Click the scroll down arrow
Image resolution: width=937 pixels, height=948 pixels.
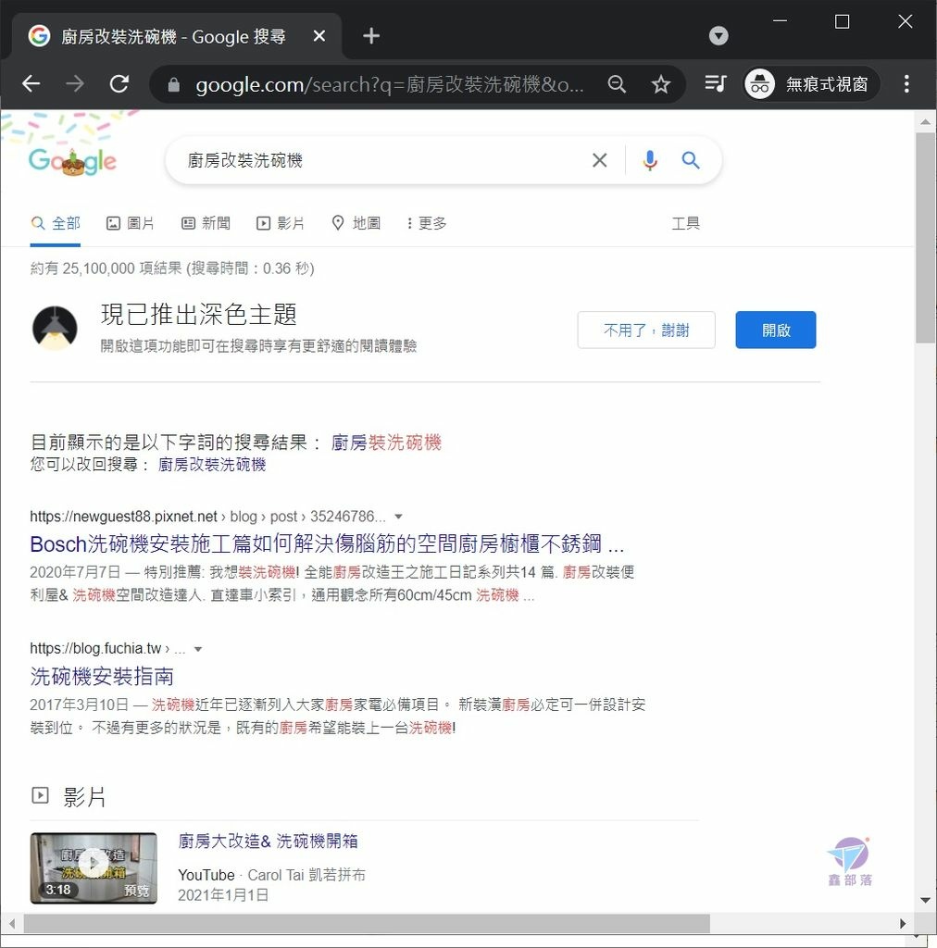click(x=925, y=900)
